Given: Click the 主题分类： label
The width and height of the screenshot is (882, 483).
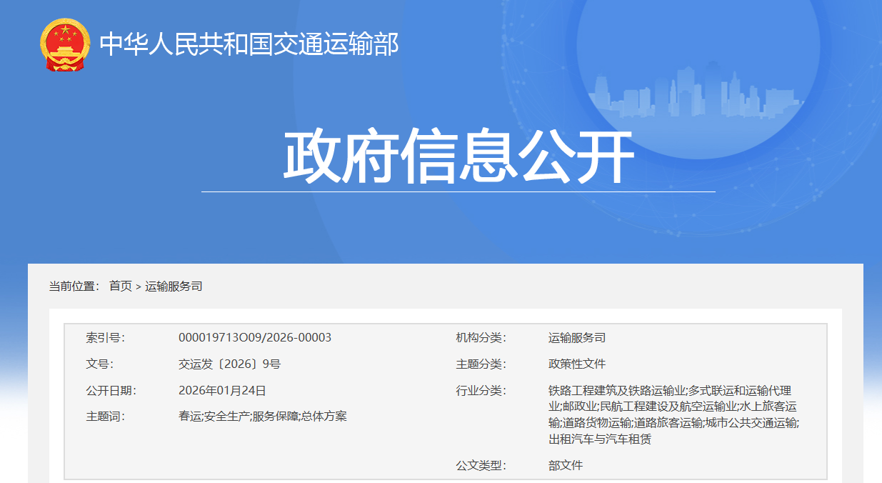Looking at the screenshot, I should pyautogui.click(x=481, y=364).
